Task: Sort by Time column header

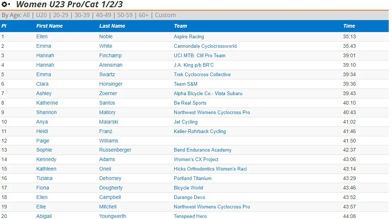Action: click(x=349, y=26)
